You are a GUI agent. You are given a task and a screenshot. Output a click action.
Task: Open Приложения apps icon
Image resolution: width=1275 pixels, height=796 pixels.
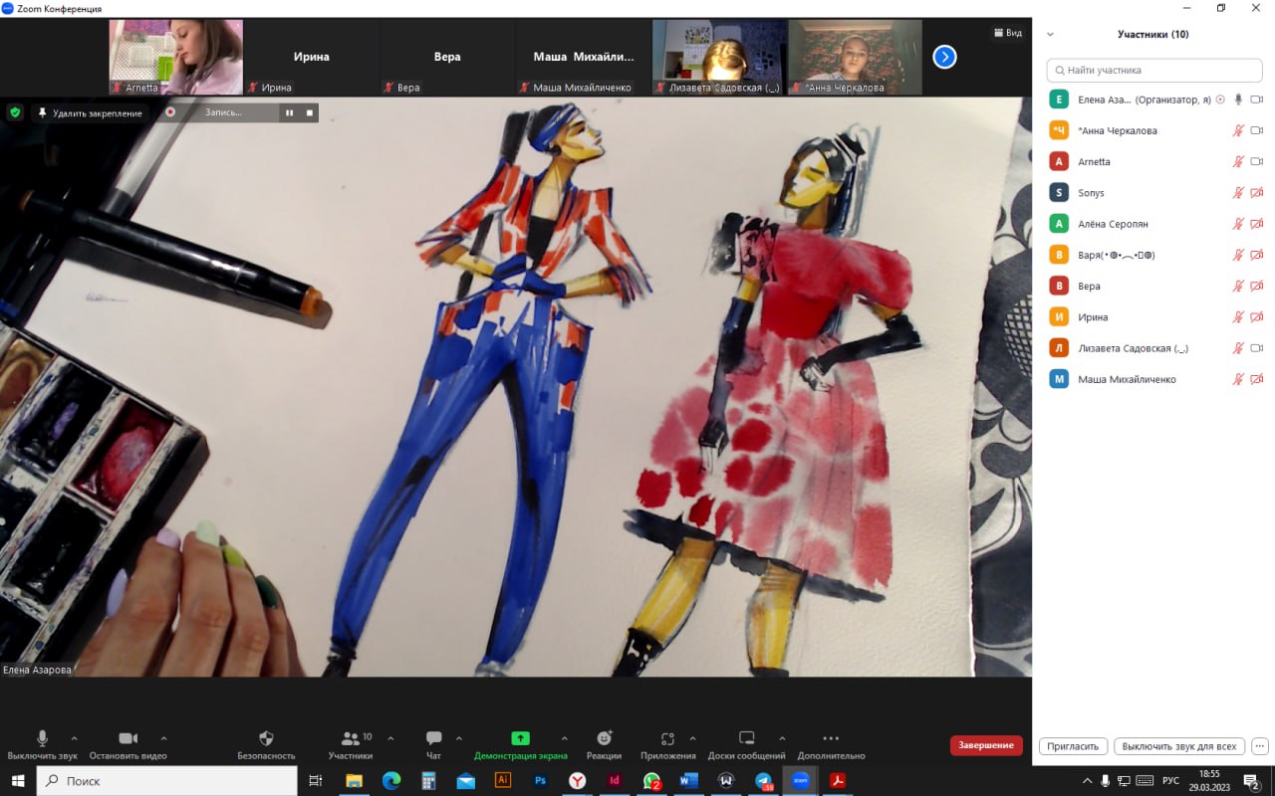pos(667,739)
